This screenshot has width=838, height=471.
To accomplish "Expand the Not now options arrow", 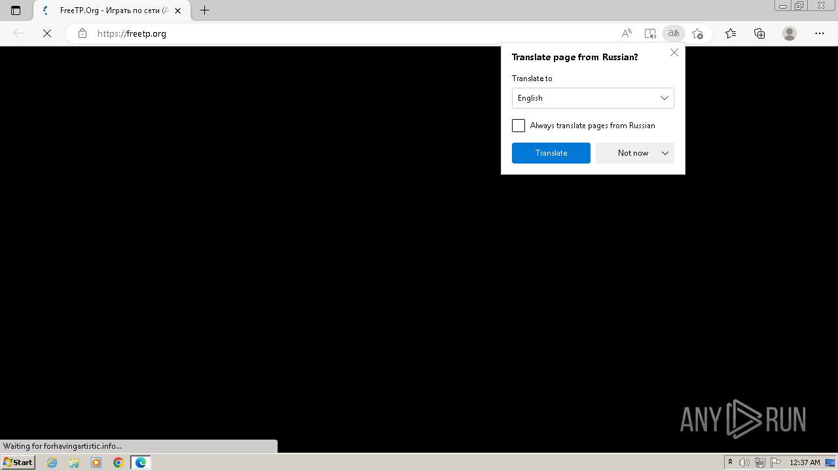I will coord(665,153).
